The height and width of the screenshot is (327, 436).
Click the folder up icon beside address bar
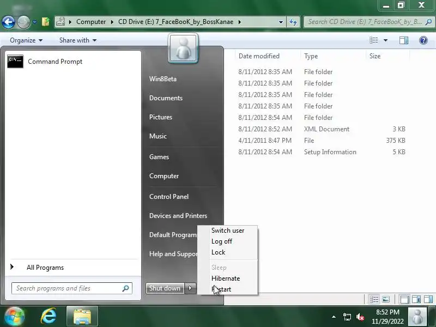coord(46,22)
